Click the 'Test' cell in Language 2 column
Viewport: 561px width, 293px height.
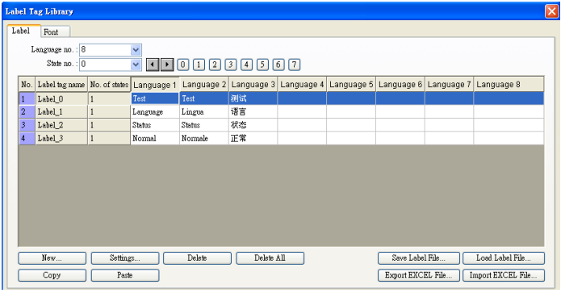204,98
